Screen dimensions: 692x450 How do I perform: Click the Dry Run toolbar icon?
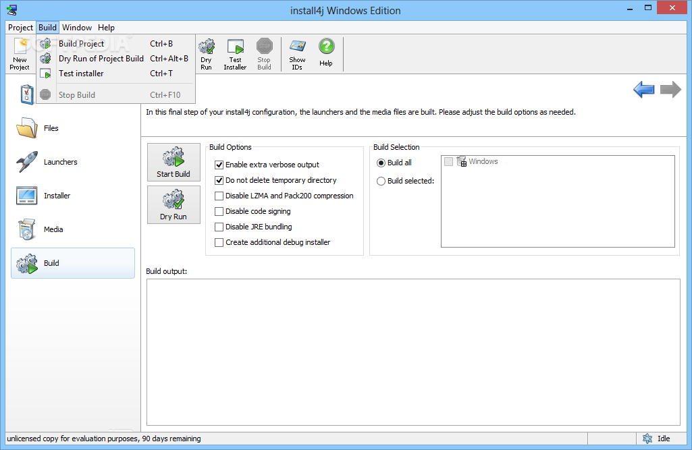(206, 54)
